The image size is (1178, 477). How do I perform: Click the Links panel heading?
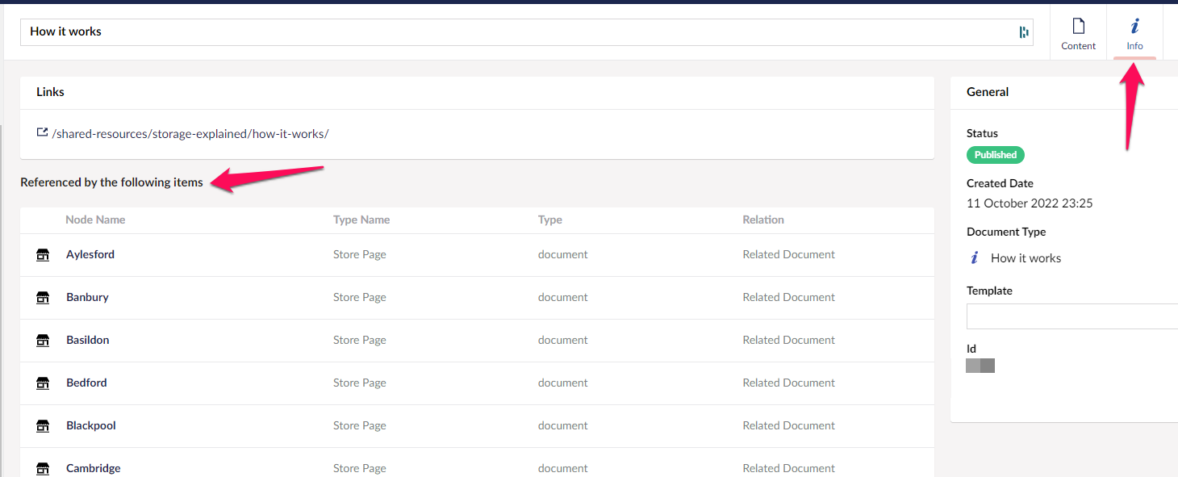pos(50,92)
